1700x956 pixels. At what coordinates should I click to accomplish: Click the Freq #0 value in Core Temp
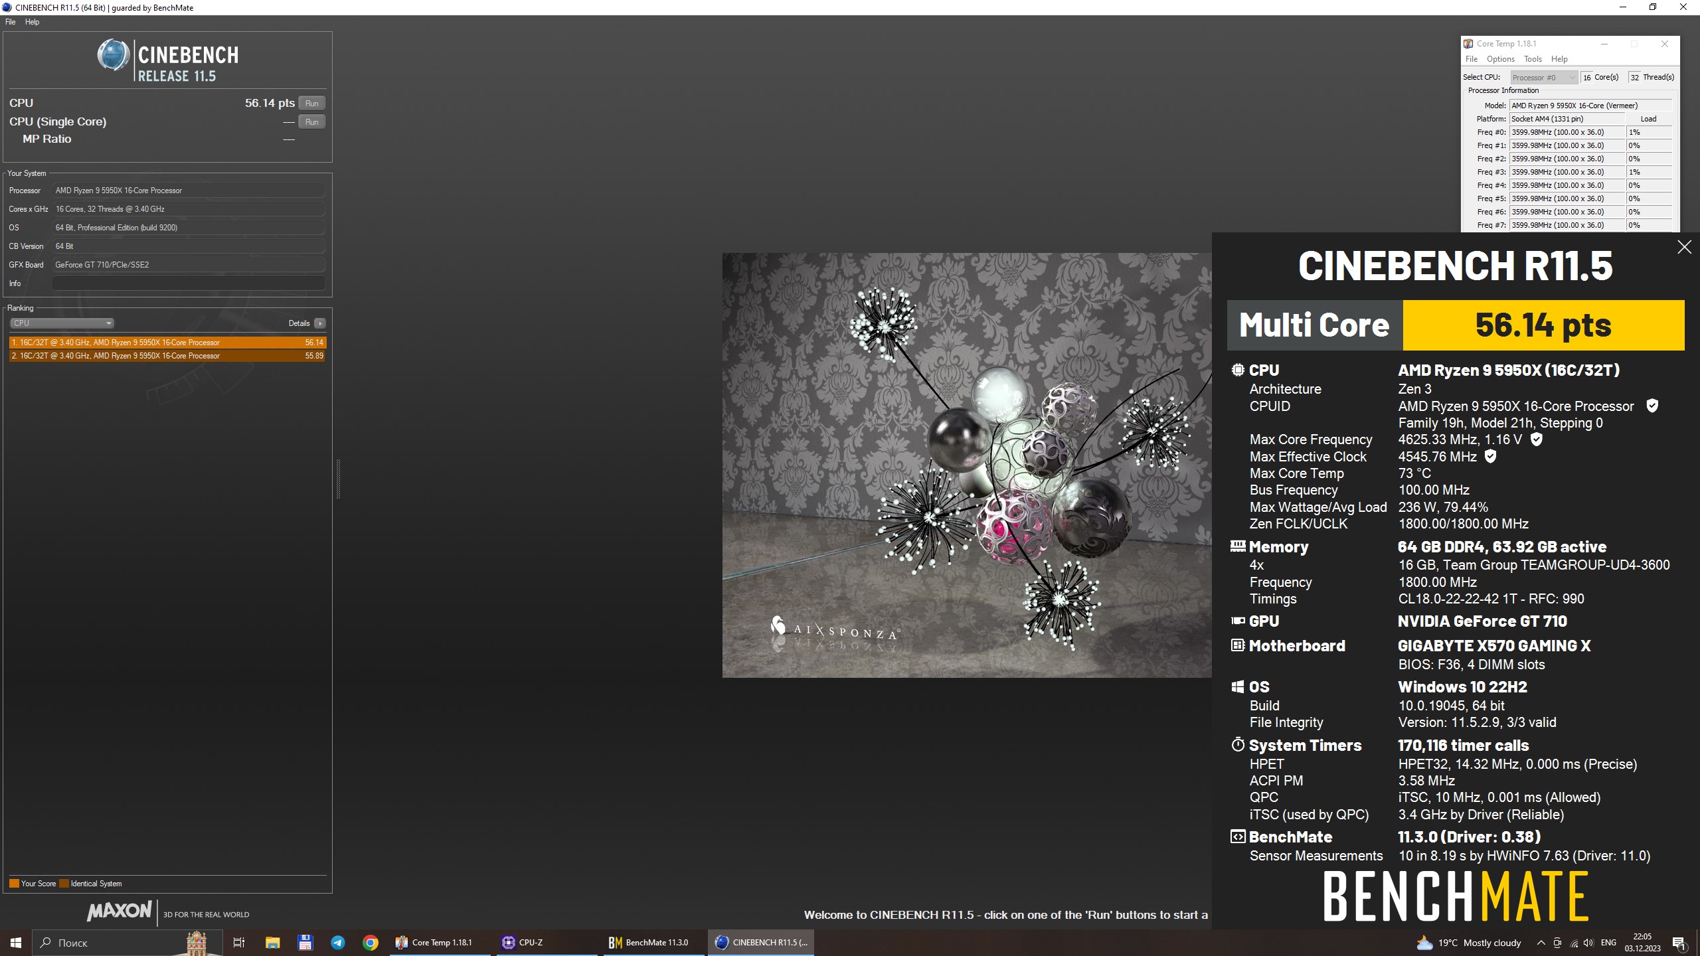tap(1567, 132)
